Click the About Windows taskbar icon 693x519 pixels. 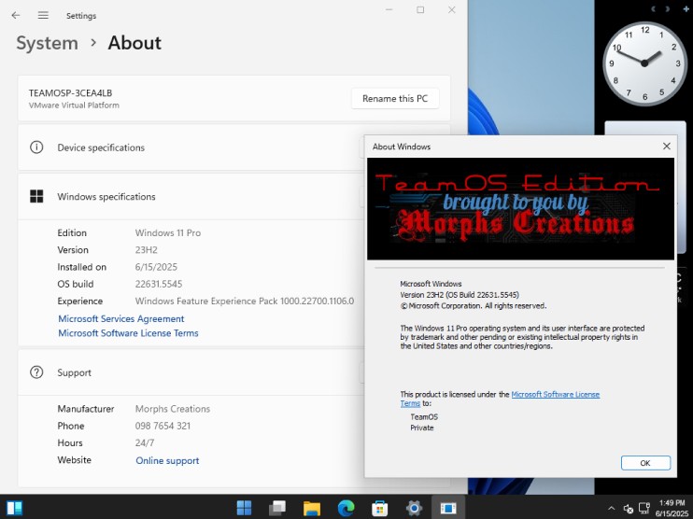pyautogui.click(x=447, y=508)
